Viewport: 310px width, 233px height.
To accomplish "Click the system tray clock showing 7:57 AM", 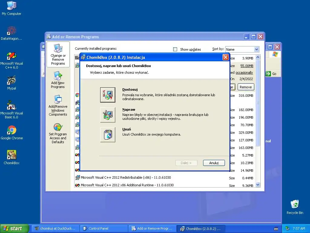I will pyautogui.click(x=299, y=228).
